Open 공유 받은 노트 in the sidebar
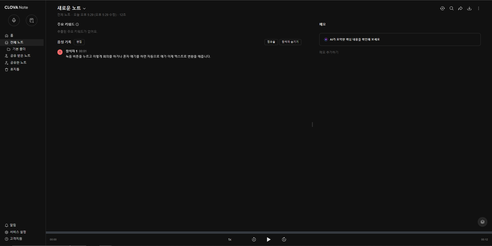The width and height of the screenshot is (492, 246). 20,56
